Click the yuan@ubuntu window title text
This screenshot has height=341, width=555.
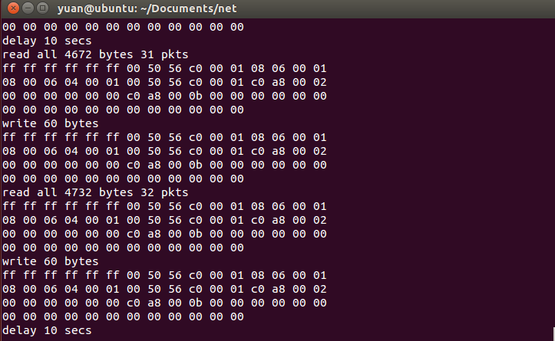tap(137, 9)
